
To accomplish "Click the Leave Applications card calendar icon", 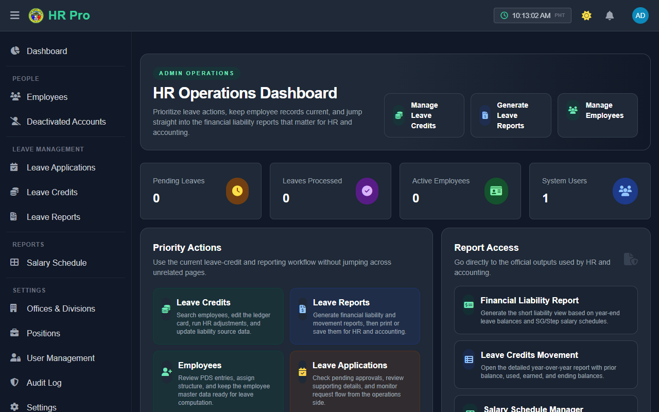I will 303,372.
